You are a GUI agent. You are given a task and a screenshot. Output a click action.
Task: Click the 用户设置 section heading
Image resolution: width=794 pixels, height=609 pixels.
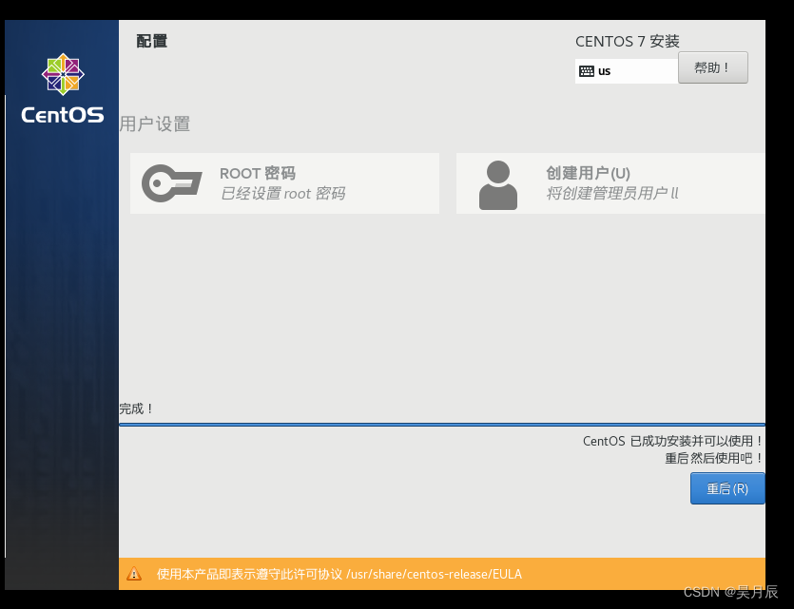click(155, 124)
